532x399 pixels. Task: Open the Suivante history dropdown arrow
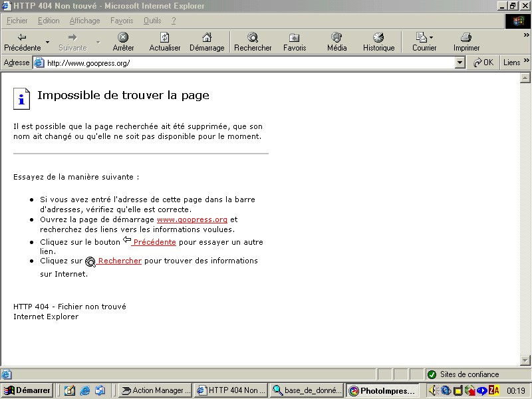(98, 42)
